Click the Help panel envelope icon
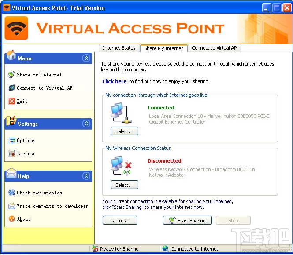The image size is (293, 255). (11, 173)
